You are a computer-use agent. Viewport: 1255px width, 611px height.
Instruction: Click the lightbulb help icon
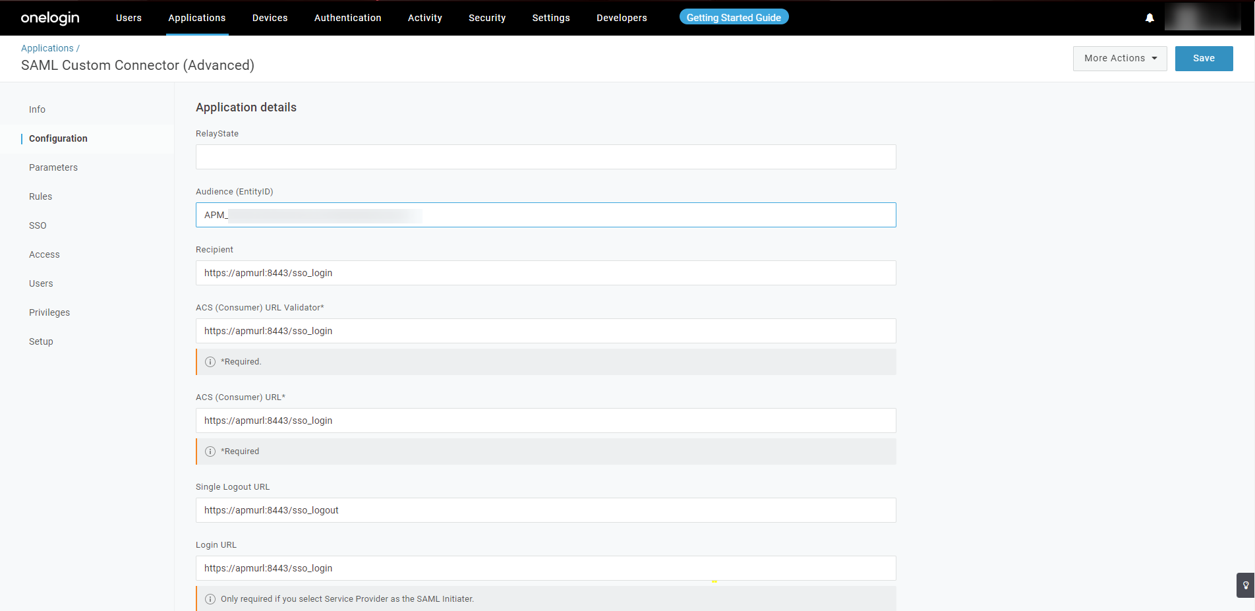(1245, 585)
